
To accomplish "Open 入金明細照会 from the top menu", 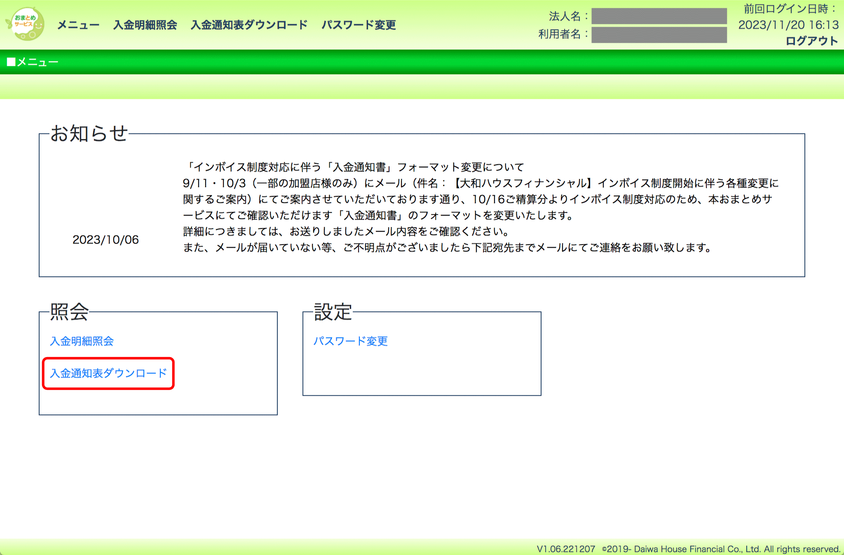I will coord(145,26).
